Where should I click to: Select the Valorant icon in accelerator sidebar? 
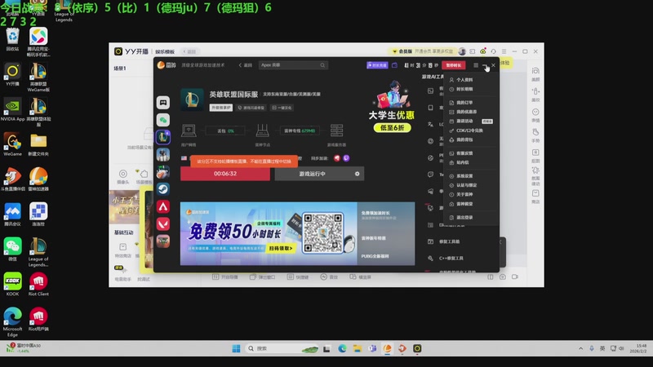coord(162,223)
